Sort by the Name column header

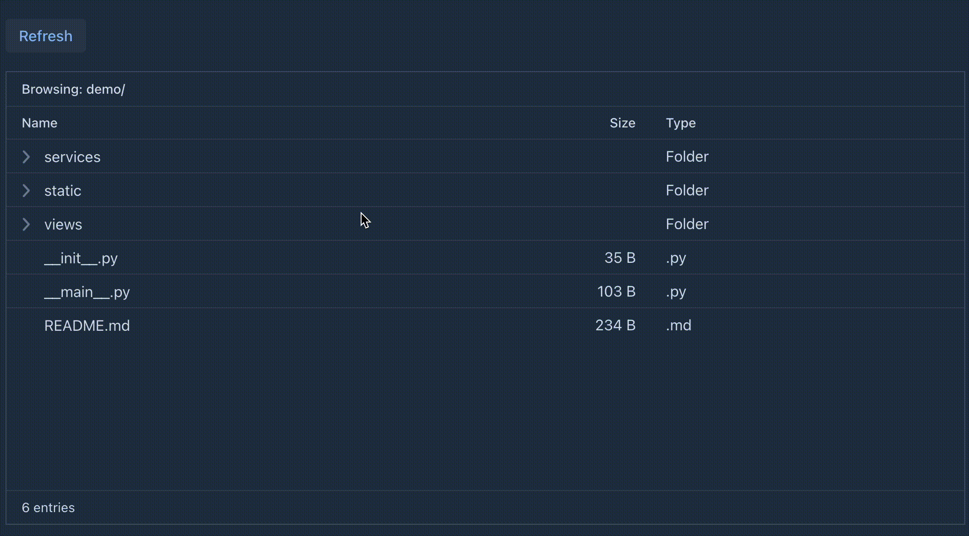pos(39,123)
